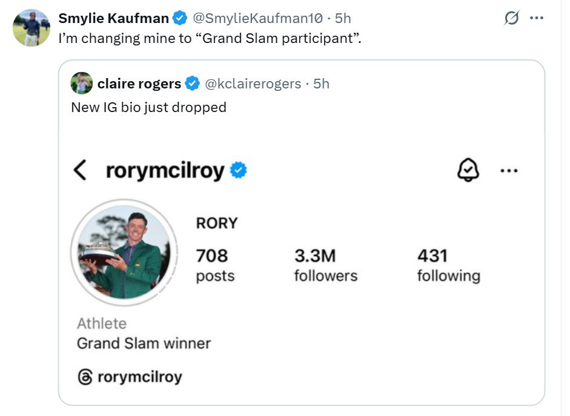View the 3.3M followers list
This screenshot has width=570, height=416.
coord(325,265)
